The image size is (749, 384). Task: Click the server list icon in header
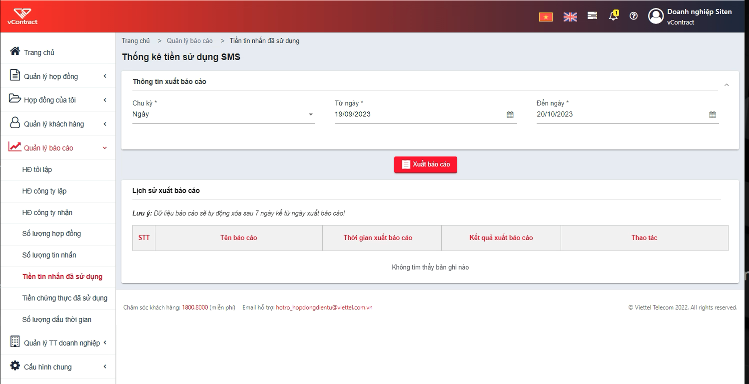(592, 16)
